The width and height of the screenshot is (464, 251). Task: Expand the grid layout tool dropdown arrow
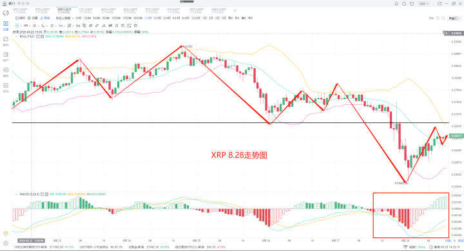(72, 26)
